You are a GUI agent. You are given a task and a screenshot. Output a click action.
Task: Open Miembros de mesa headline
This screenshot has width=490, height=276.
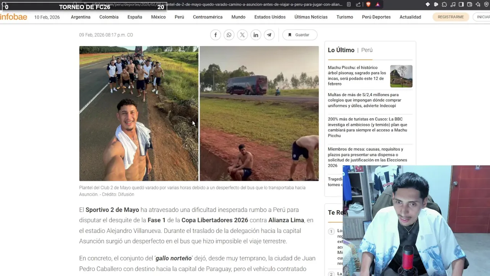point(367,157)
